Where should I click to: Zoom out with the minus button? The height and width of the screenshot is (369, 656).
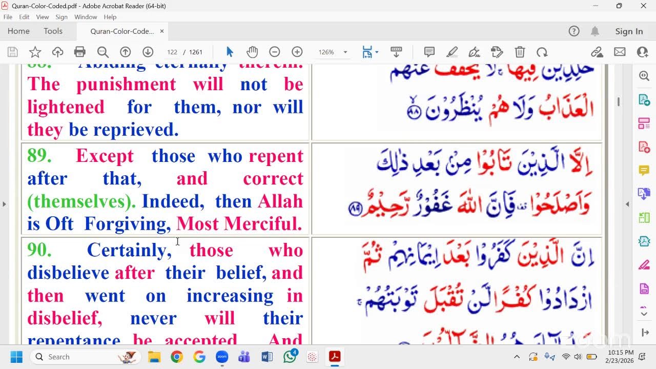[x=274, y=52]
